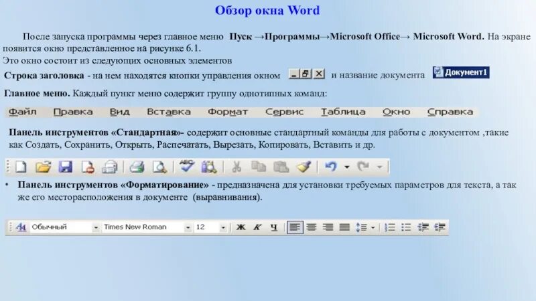Image resolution: width=536 pixels, height=301 pixels.
Task: Toggle align left button
Action: pos(295,227)
